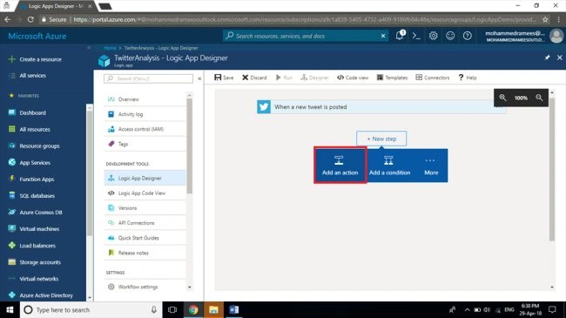Open Dashboard in Azure sidebar

pos(28,112)
